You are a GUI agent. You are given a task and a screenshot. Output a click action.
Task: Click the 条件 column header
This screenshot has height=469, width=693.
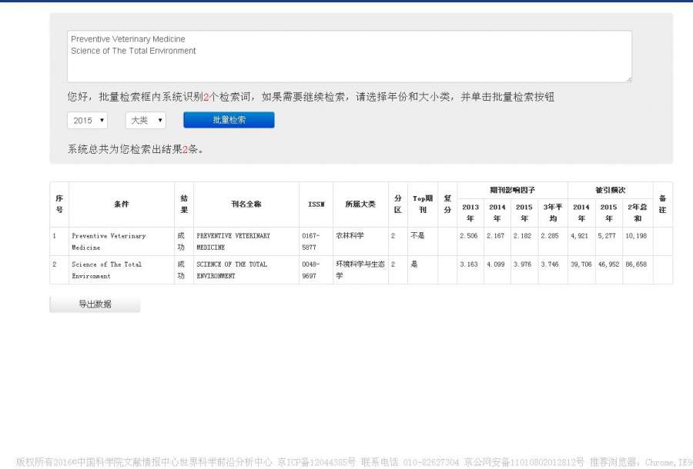[x=122, y=204]
